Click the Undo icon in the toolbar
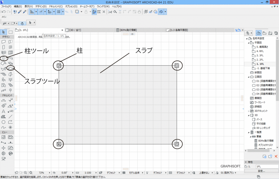 point(4,12)
